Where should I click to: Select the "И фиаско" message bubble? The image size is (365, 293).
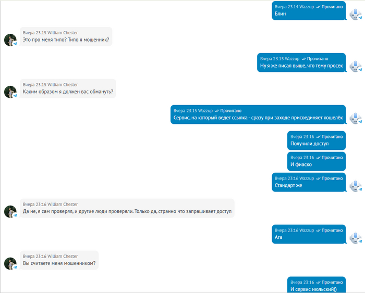(316, 161)
